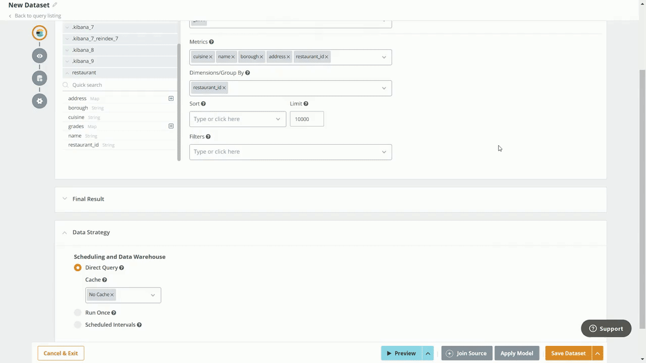Select Scheduled Intervals radio option
Viewport: 646px width, 363px height.
pos(78,325)
